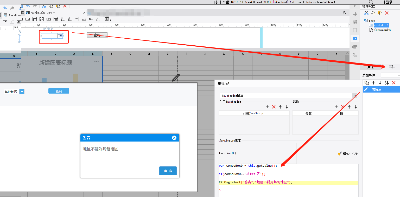Select formSubmit0 in component tree

tap(383, 30)
